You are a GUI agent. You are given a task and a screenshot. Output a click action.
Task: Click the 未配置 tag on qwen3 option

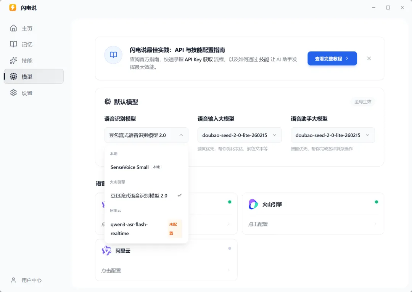coord(175,229)
